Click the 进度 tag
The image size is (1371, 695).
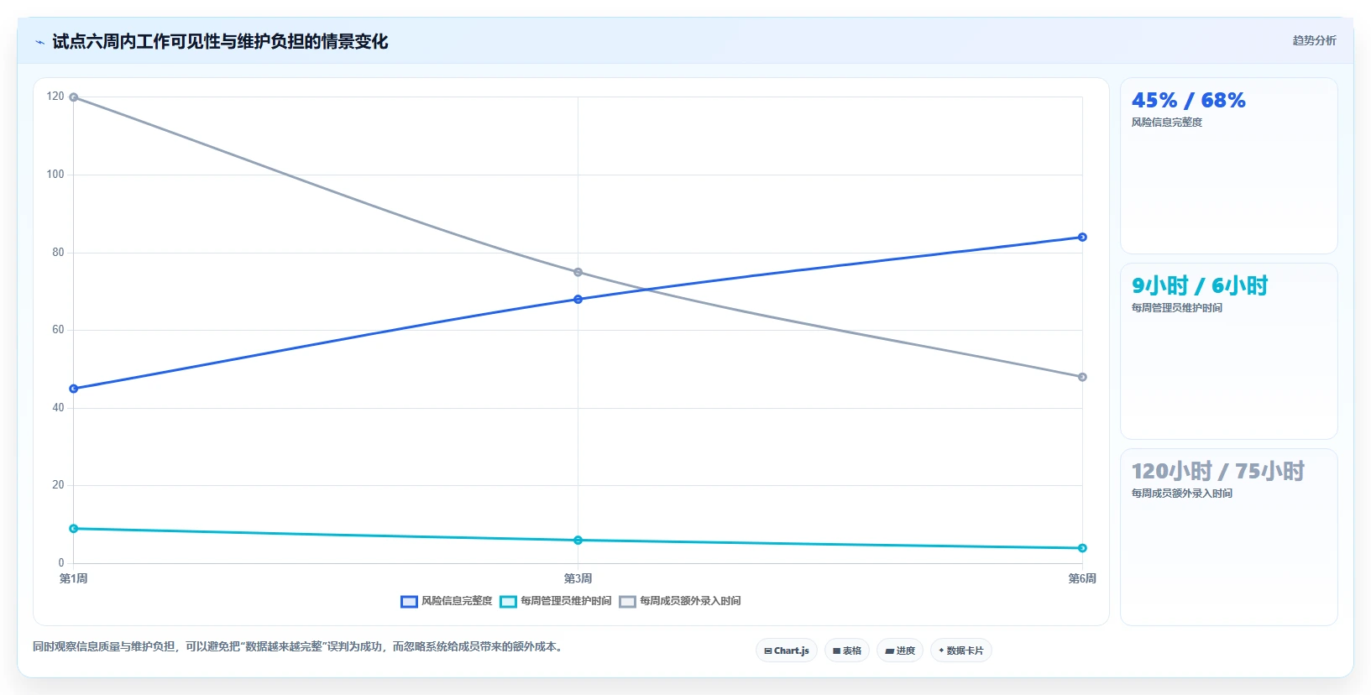pos(900,651)
